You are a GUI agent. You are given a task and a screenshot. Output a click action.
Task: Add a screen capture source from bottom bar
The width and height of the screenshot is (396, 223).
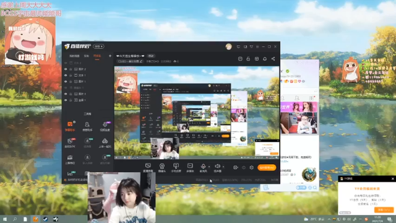(148, 167)
